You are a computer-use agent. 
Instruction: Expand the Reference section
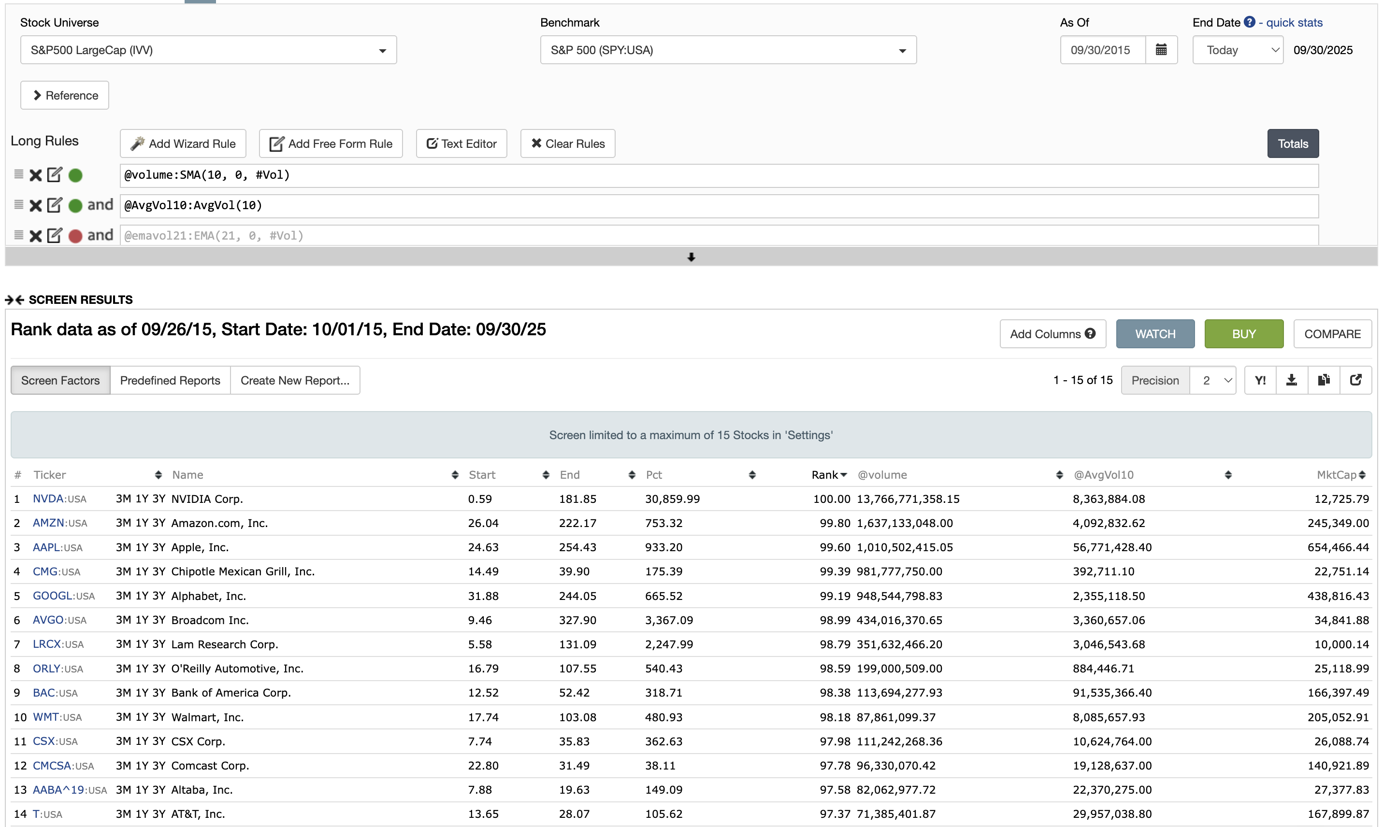65,95
